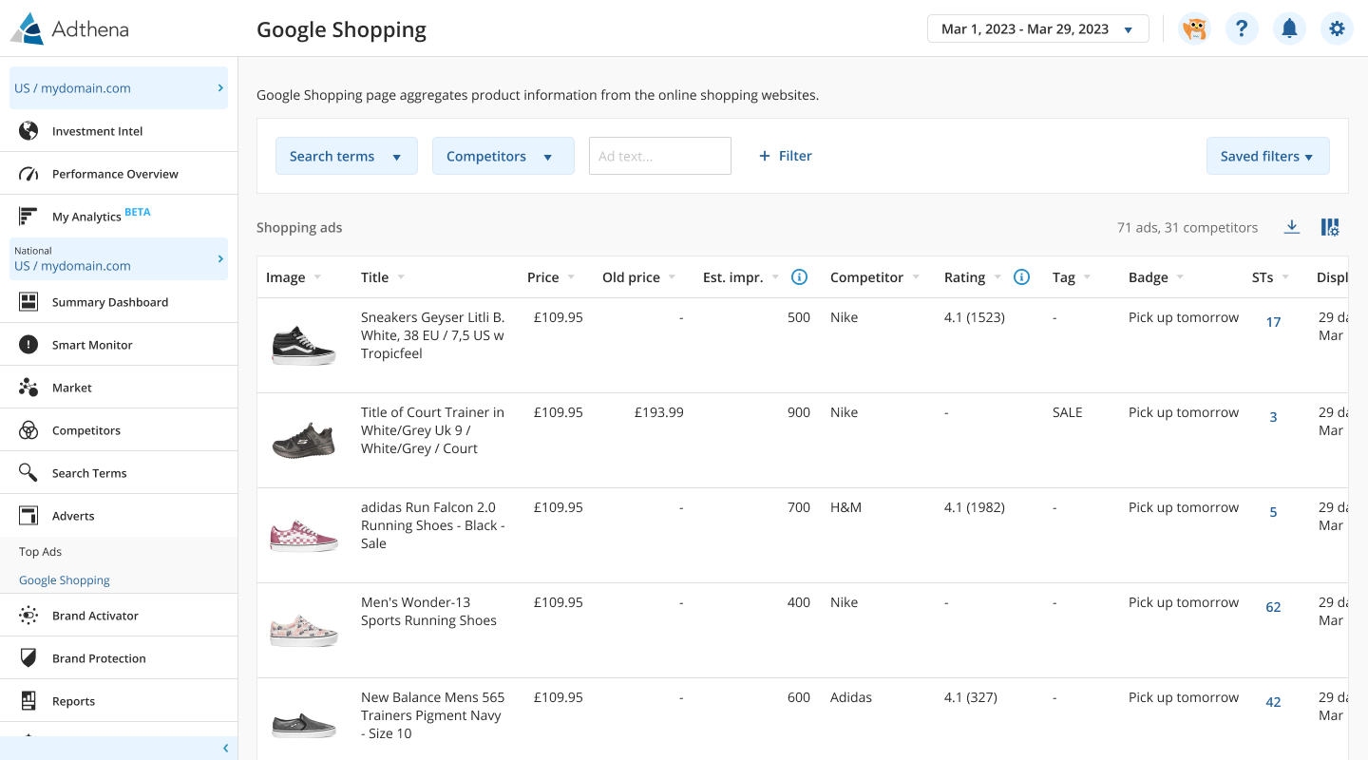Type in the Ad text input field
Viewport: 1368px width, 760px height.
tap(659, 156)
